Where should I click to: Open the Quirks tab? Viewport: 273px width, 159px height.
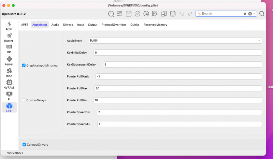pyautogui.click(x=135, y=25)
